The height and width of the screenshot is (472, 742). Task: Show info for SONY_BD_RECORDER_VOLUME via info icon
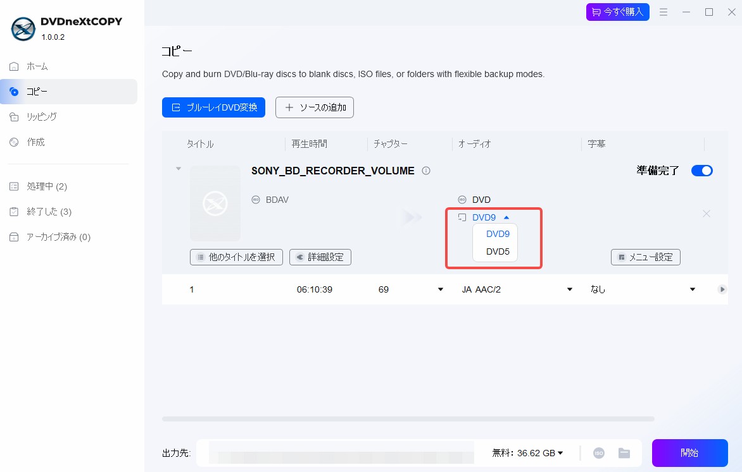click(426, 171)
